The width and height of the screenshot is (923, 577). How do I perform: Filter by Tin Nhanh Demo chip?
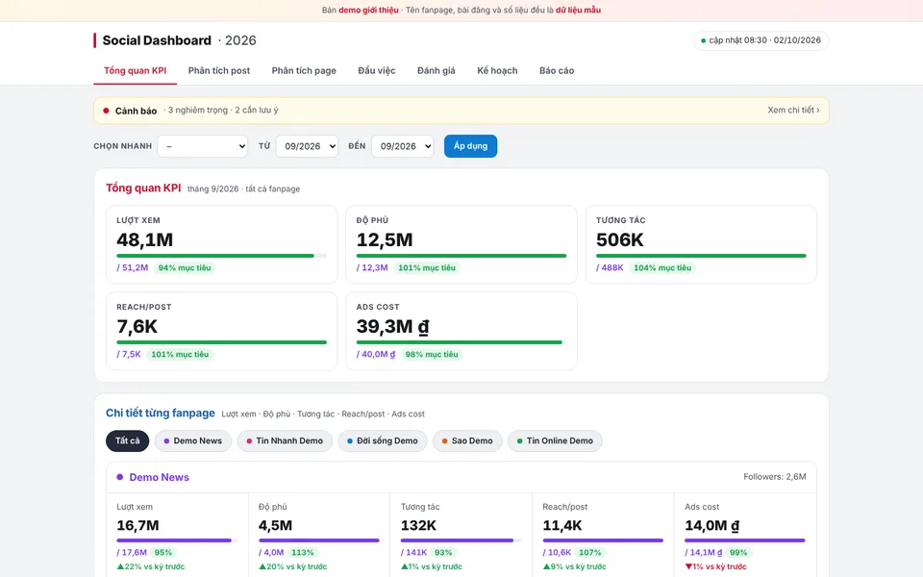[x=285, y=441]
